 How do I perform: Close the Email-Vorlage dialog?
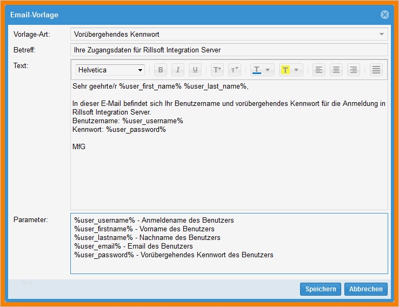384,15
